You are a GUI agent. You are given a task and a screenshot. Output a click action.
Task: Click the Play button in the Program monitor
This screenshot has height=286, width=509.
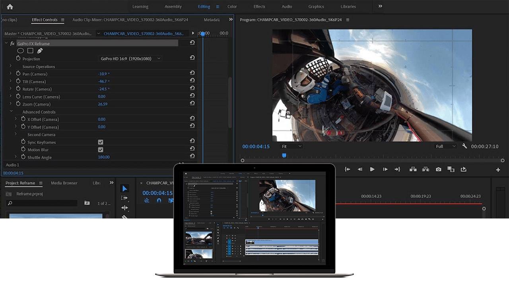click(372, 169)
